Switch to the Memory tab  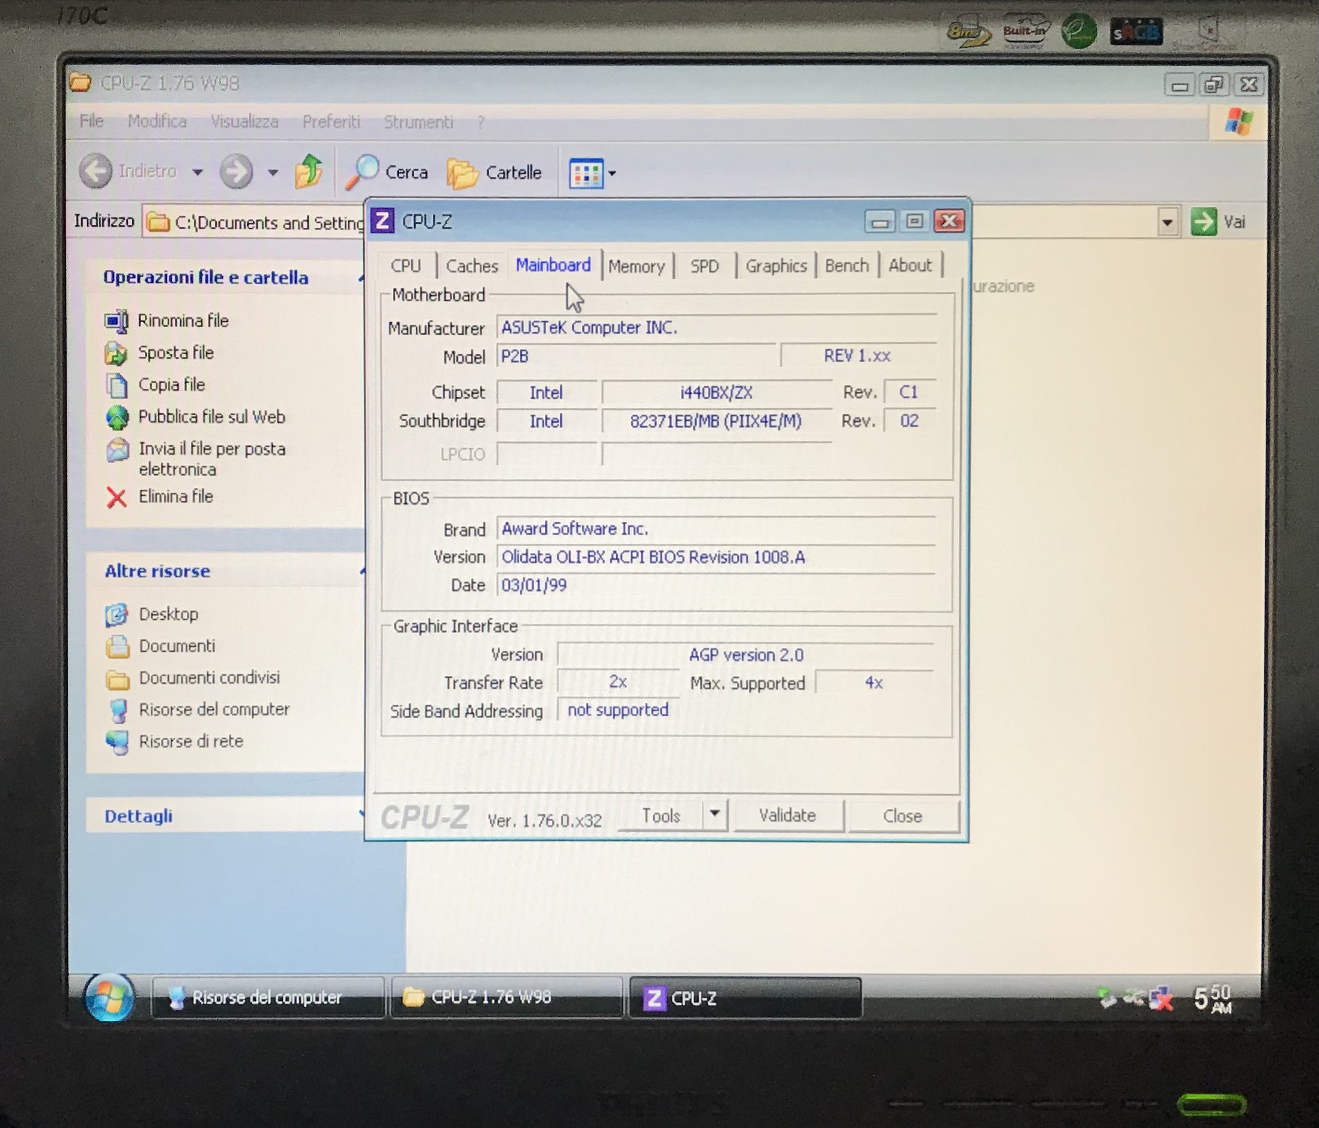636,266
